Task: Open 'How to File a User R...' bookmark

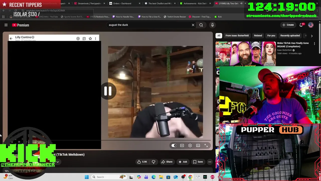Action: (x=149, y=17)
